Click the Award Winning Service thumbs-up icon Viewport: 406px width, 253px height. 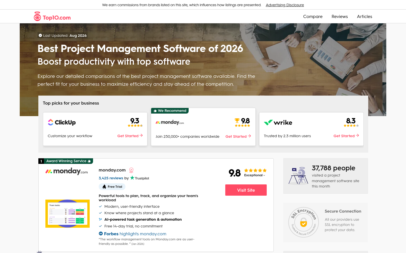(x=89, y=161)
